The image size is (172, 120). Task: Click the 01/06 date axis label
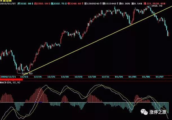click(146, 77)
